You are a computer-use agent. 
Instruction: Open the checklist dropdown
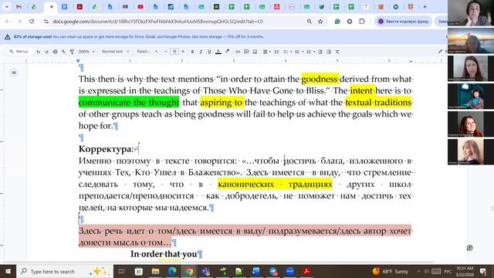(x=287, y=52)
